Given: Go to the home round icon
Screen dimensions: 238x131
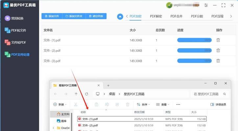Looking at the screenshot, I should [x=120, y=16].
